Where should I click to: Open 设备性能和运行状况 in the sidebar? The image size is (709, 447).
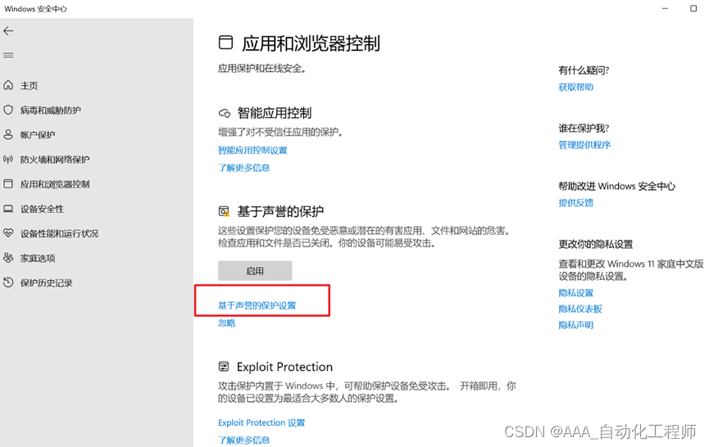(59, 233)
